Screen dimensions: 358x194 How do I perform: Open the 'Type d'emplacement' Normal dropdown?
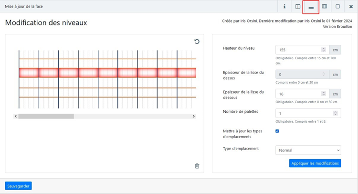308,150
